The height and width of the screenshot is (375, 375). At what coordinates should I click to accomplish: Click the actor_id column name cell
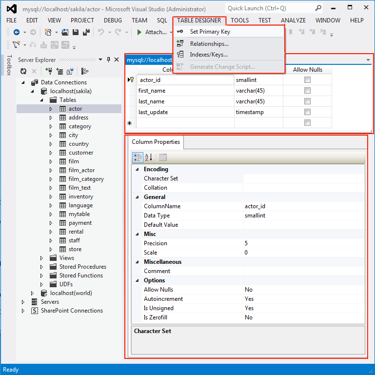(185, 80)
